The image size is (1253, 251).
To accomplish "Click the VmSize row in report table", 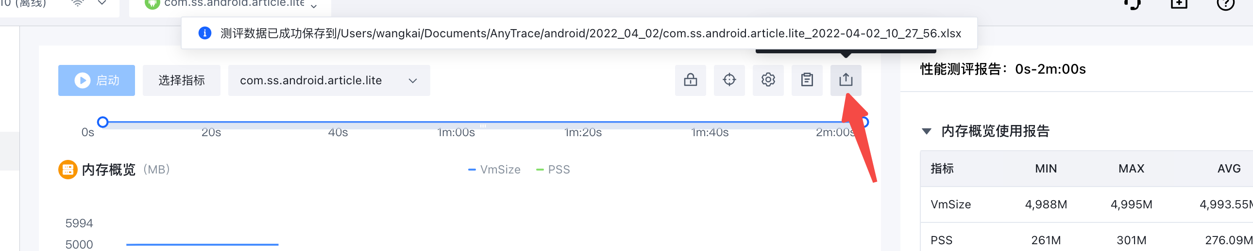I will [1086, 204].
